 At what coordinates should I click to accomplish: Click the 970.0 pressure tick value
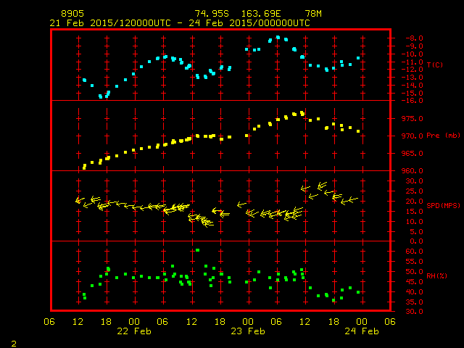(x=413, y=136)
